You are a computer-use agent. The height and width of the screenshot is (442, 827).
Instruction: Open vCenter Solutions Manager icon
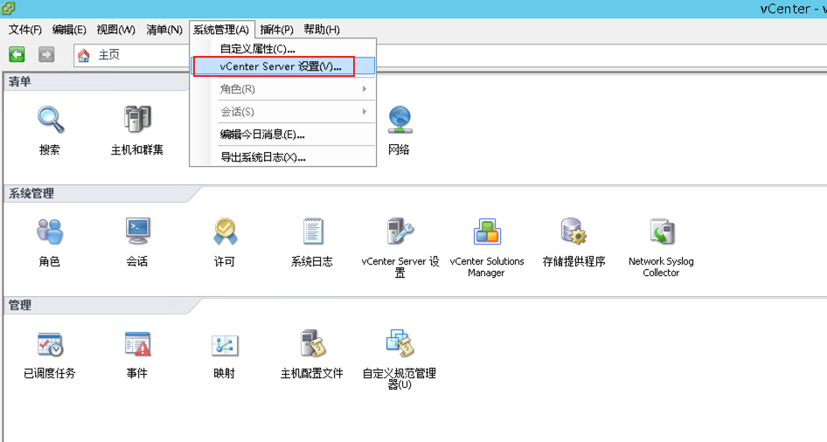(487, 231)
